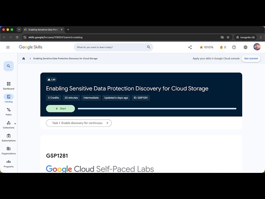Click the lab progress bar
Image resolution: width=265 pixels, height=199 pixels.
click(157, 109)
